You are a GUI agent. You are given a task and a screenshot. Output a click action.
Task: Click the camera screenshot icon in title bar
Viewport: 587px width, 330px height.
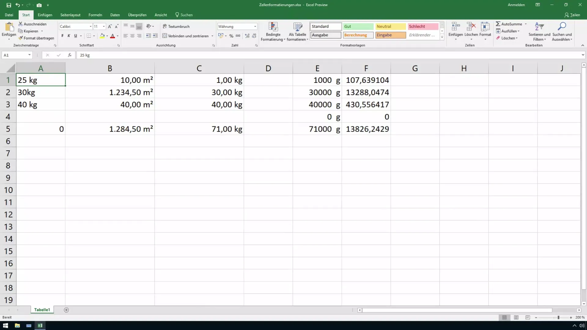click(39, 5)
